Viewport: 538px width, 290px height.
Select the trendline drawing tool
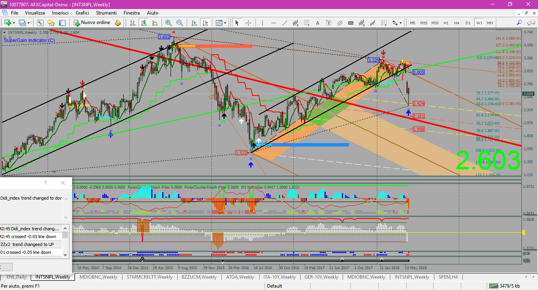[x=285, y=23]
